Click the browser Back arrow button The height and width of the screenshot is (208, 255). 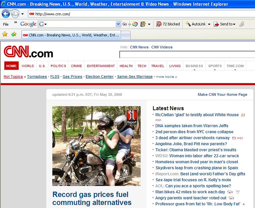coord(6,14)
